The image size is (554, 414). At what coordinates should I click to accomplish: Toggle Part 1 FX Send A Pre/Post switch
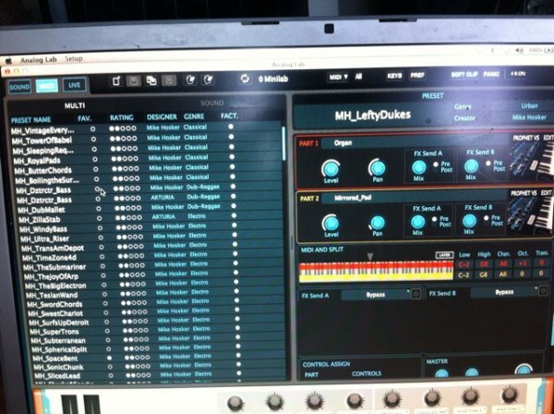[437, 165]
